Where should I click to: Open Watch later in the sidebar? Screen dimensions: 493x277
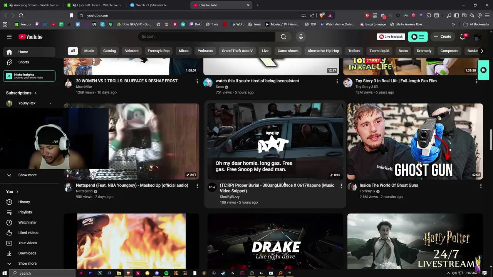tap(29, 222)
